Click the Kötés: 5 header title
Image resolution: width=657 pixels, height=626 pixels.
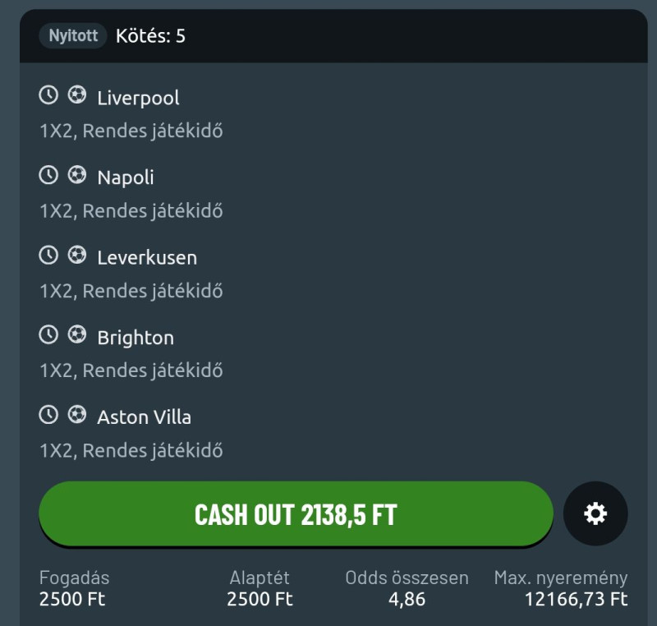150,36
